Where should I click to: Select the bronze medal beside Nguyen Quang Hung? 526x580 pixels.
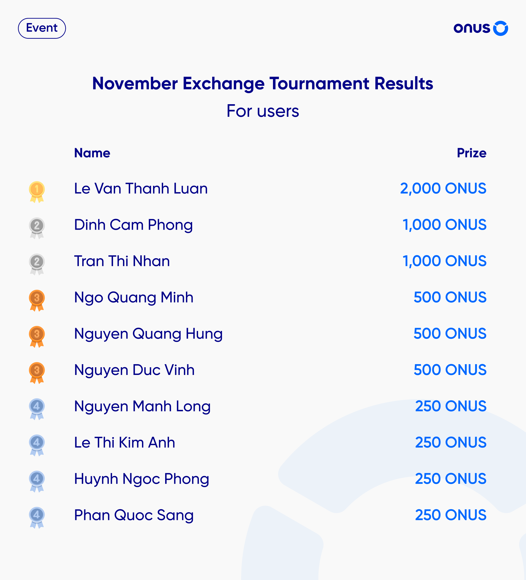coord(37,337)
